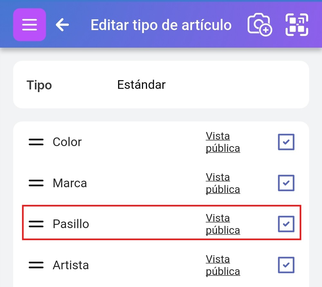
Task: Open Vista pública for Pasillo
Action: tap(223, 224)
